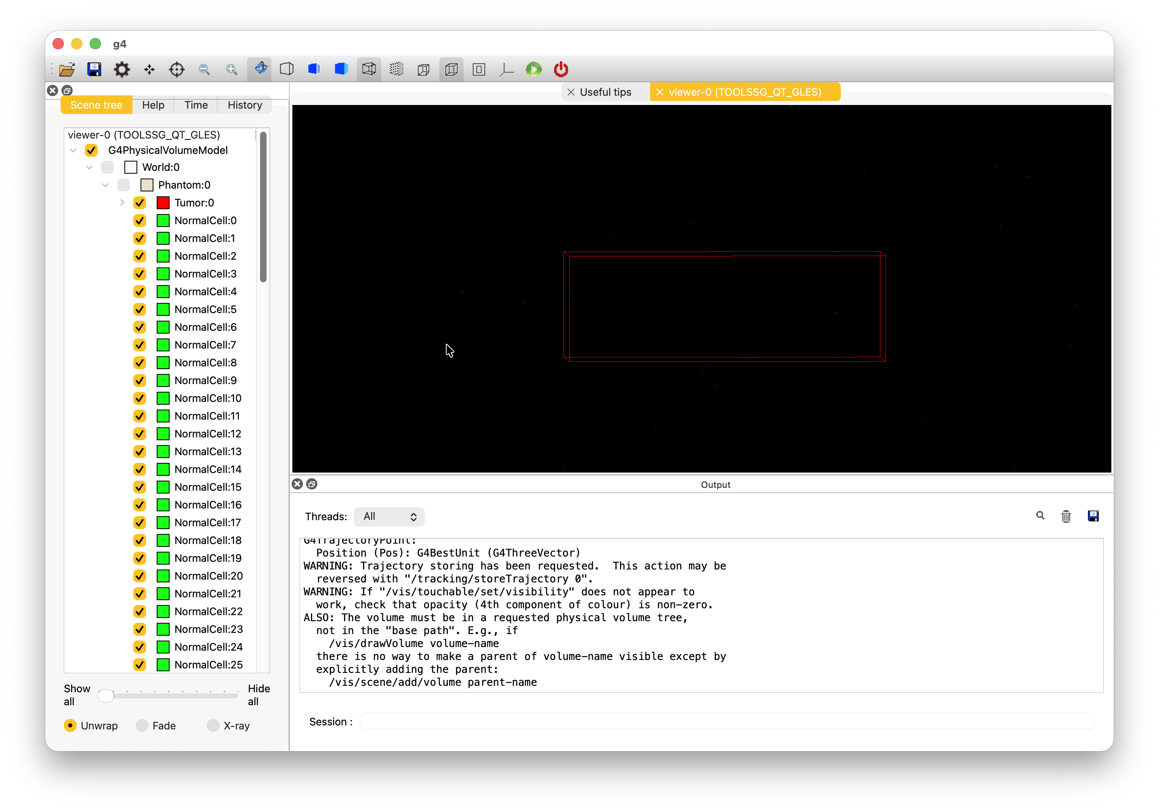The width and height of the screenshot is (1159, 811).
Task: Select solid surfaces blue cube icon
Action: (x=342, y=69)
